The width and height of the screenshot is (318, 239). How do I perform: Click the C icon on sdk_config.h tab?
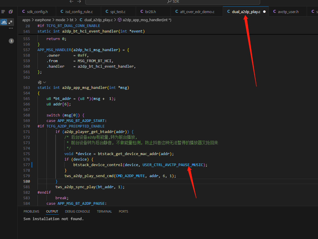[24, 12]
